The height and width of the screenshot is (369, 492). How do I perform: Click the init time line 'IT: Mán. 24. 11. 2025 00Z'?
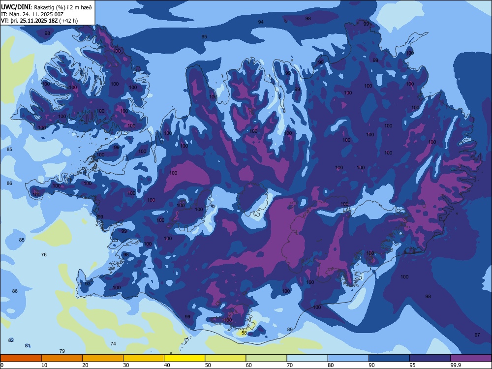point(32,14)
